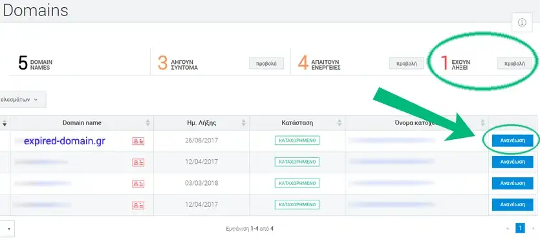Click Ανανέωση in the 03/03/2018 row
540x241 pixels.
[x=512, y=183]
